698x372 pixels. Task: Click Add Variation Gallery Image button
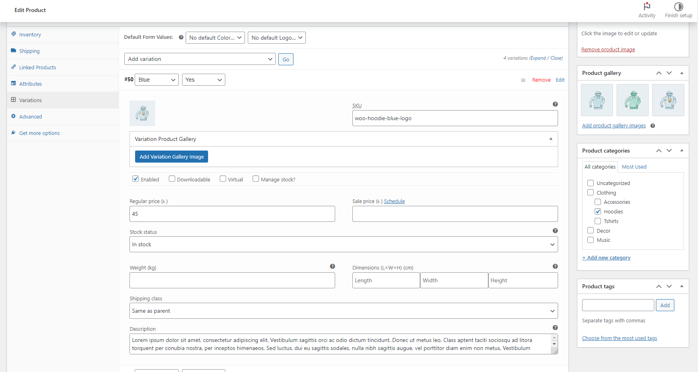172,157
